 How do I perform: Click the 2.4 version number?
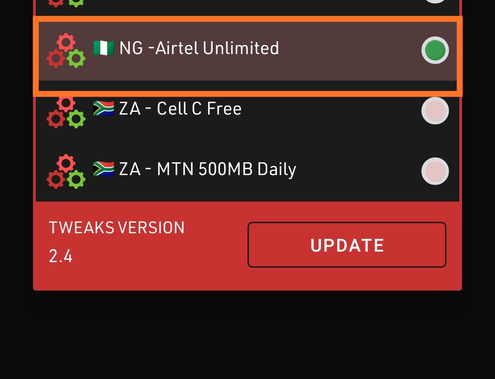point(60,256)
